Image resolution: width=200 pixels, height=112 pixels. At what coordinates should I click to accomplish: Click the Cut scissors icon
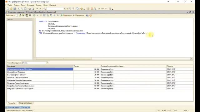(x=19, y=9)
